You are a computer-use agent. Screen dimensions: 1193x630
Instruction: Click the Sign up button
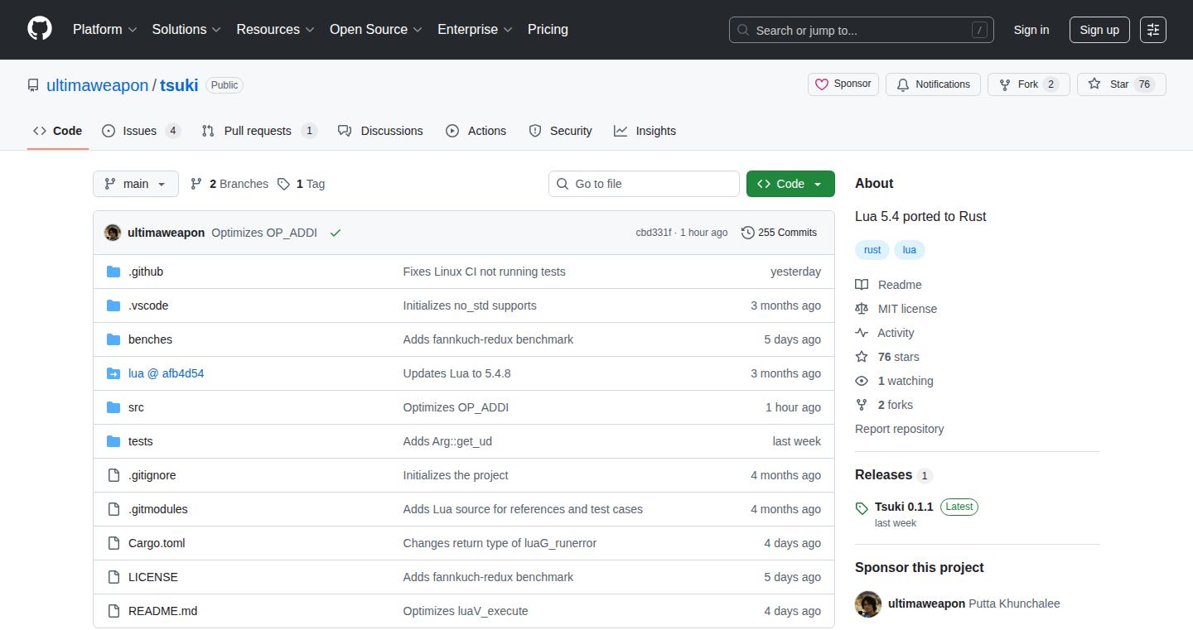pos(1099,30)
